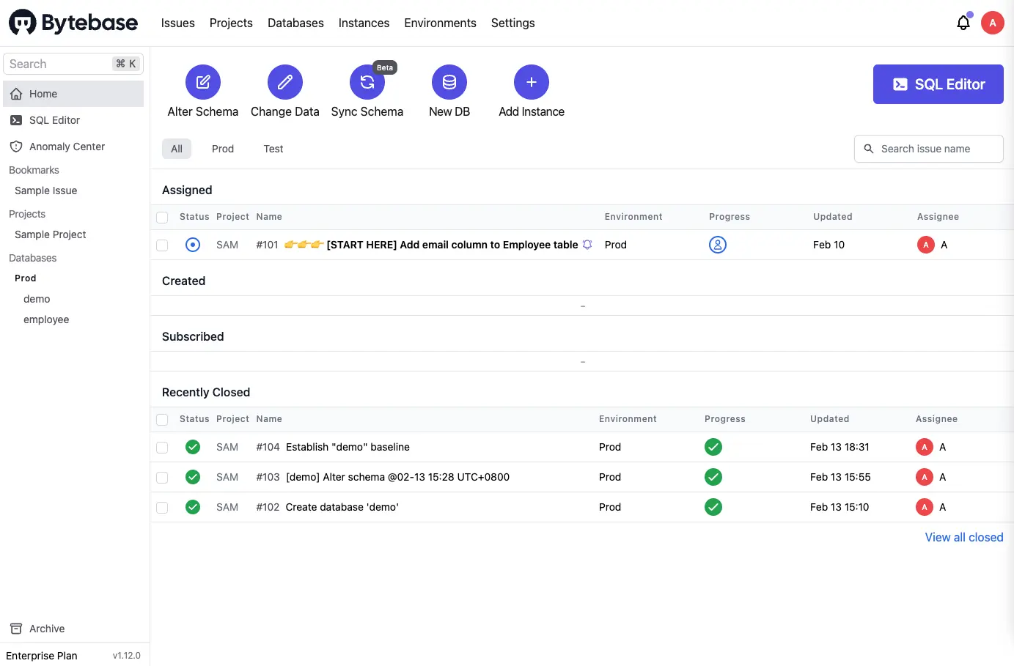Click the Archive box icon

[16, 629]
